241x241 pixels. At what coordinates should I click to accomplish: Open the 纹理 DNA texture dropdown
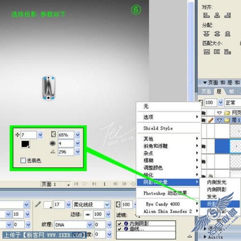point(90,225)
